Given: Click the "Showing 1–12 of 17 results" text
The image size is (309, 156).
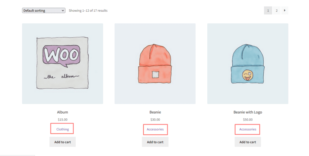Looking at the screenshot, I should pyautogui.click(x=88, y=11).
